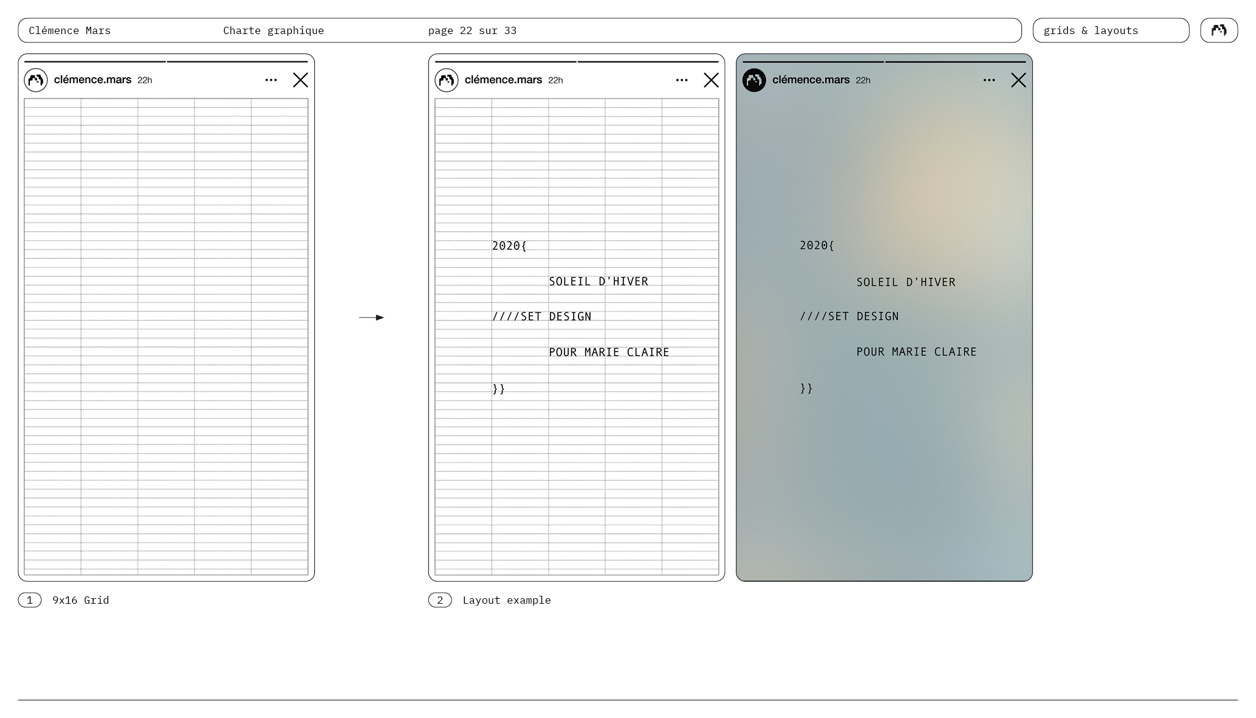1256x718 pixels.
Task: Open the three-dot menu in the middle story
Action: click(x=682, y=80)
